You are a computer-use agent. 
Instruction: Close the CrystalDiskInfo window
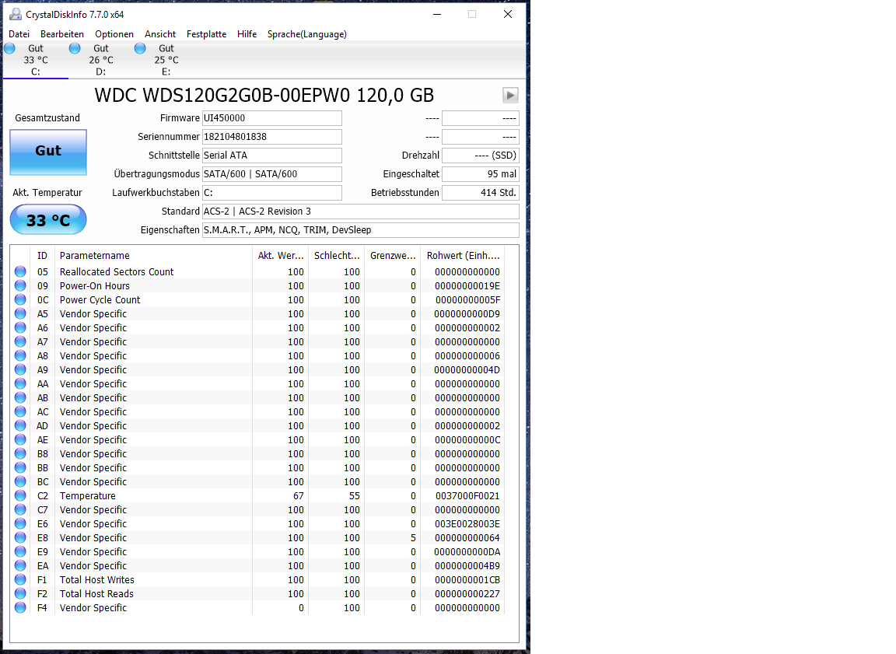coord(507,14)
